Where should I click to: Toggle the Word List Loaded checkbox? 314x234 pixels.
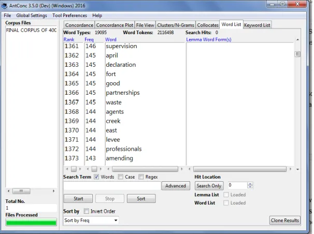(226, 203)
